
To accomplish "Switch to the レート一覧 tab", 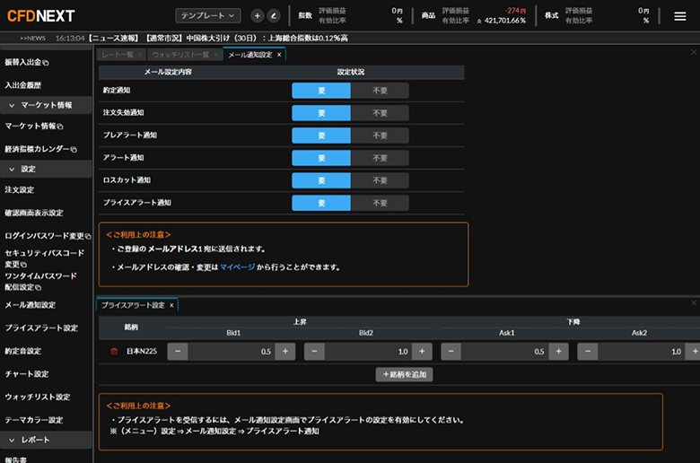I will click(117, 55).
